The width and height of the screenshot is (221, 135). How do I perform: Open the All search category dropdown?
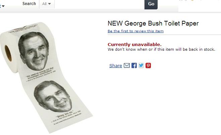[47, 4]
